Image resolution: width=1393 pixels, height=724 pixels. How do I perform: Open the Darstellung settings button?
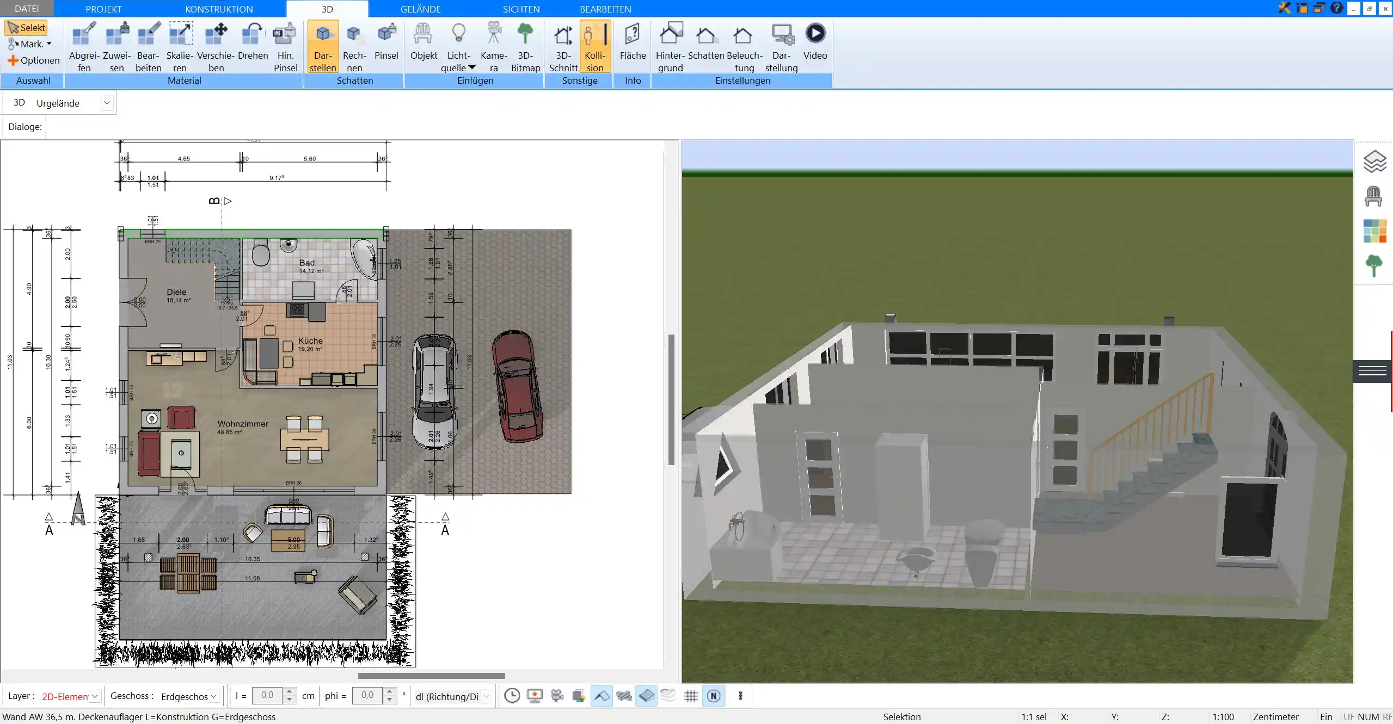click(781, 47)
